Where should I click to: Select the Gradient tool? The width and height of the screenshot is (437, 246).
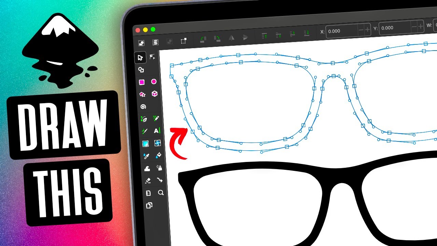pyautogui.click(x=145, y=144)
